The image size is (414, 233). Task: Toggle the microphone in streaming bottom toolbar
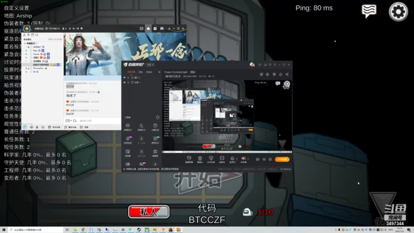tap(232, 159)
